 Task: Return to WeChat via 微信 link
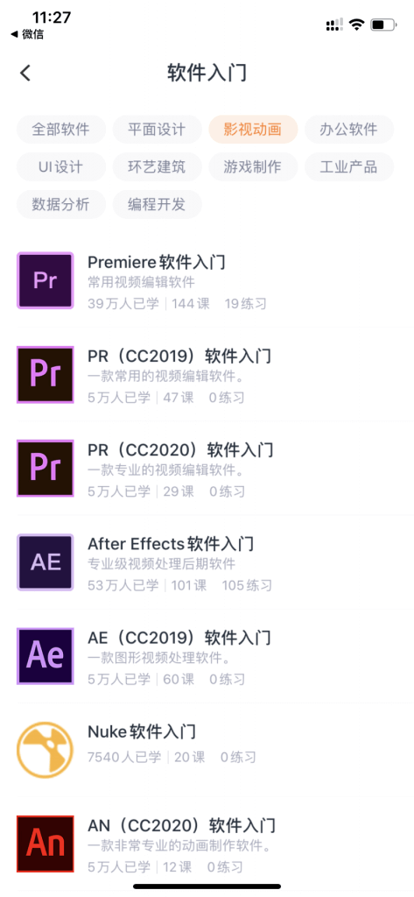tap(27, 34)
